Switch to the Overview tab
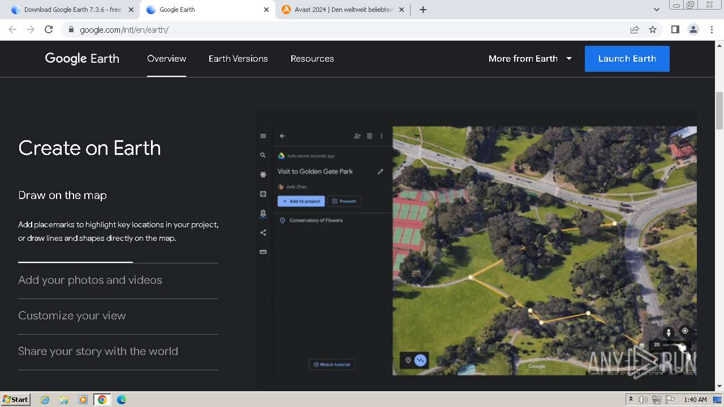The image size is (724, 407). coord(166,59)
